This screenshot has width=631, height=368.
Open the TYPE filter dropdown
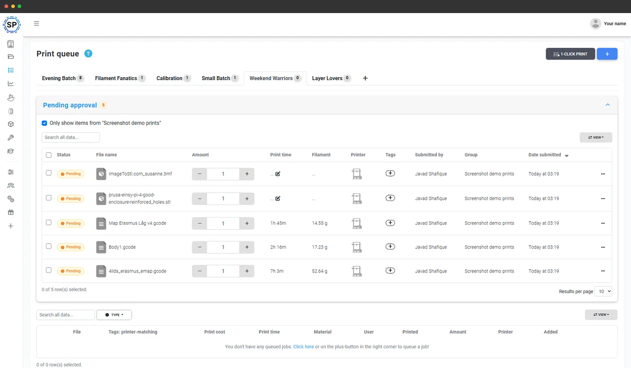pos(114,315)
